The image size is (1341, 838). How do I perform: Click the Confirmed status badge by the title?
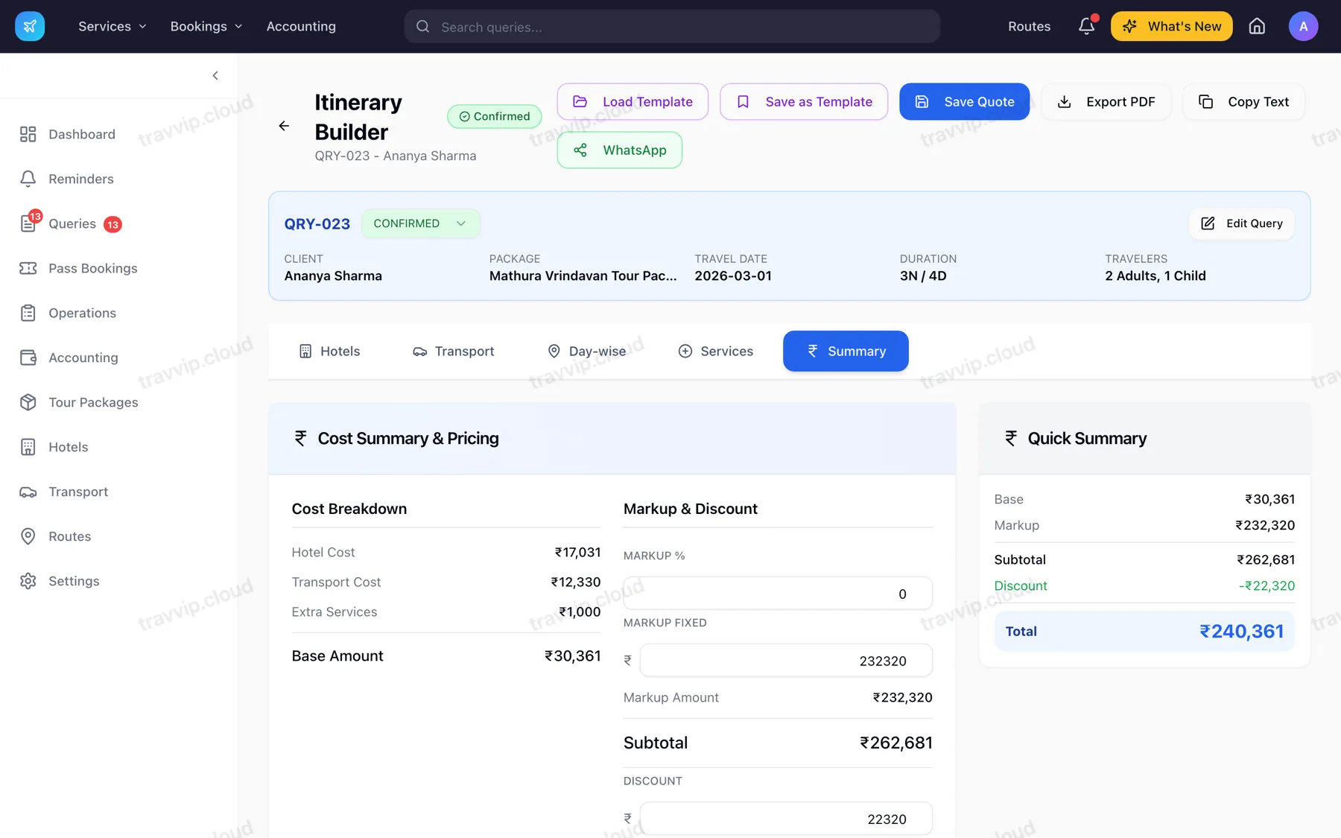495,116
